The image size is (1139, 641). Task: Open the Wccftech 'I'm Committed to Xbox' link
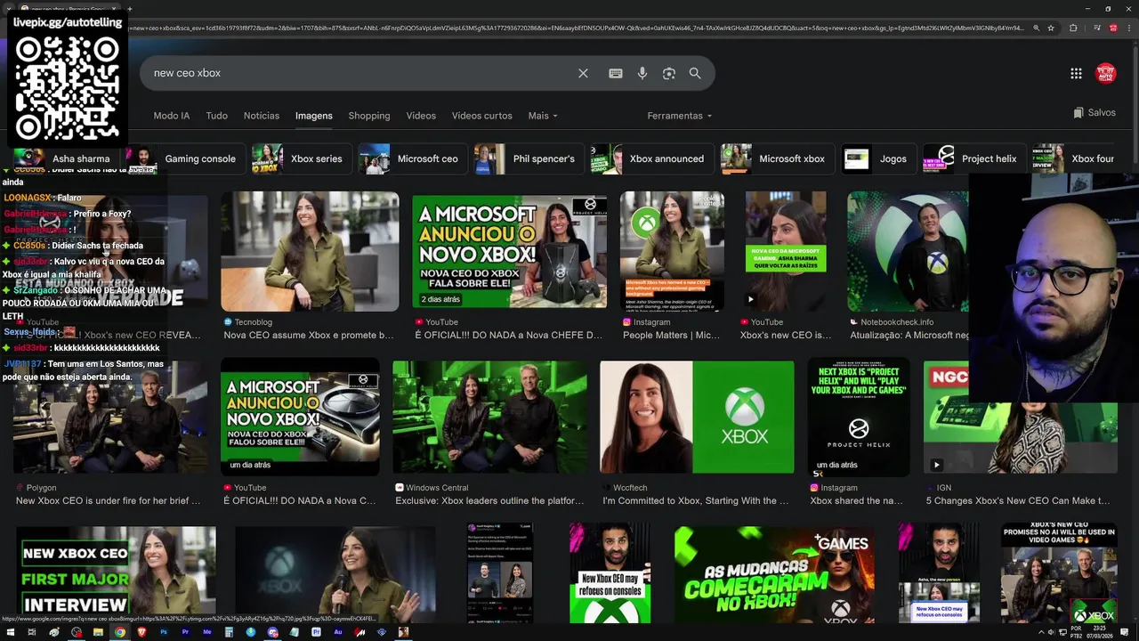tap(696, 500)
